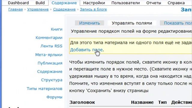
Task: Switch to the Управлять полями tab
Action: [132, 23]
